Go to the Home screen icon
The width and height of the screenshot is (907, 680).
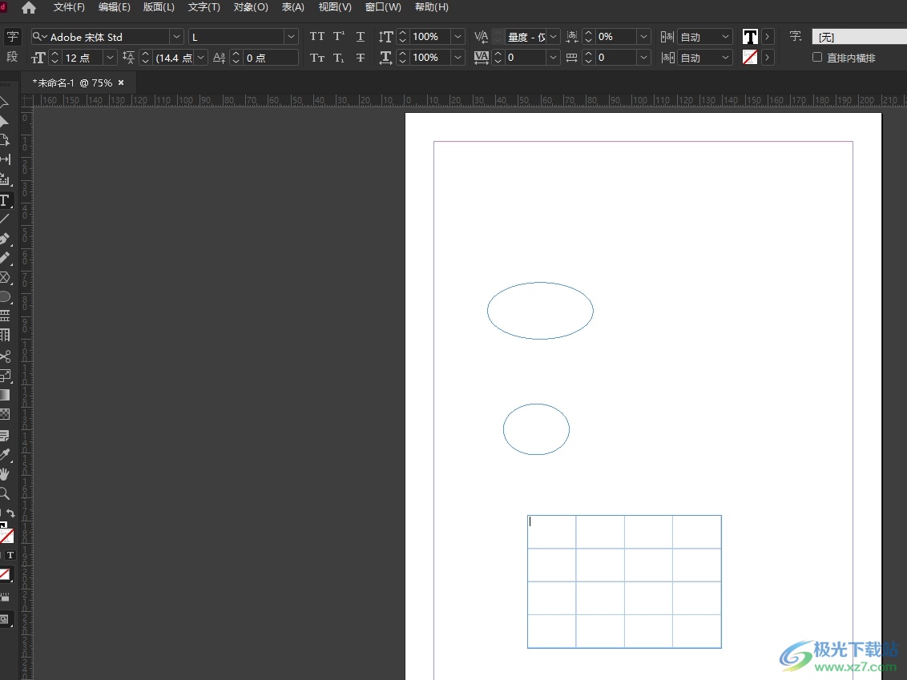pos(28,7)
